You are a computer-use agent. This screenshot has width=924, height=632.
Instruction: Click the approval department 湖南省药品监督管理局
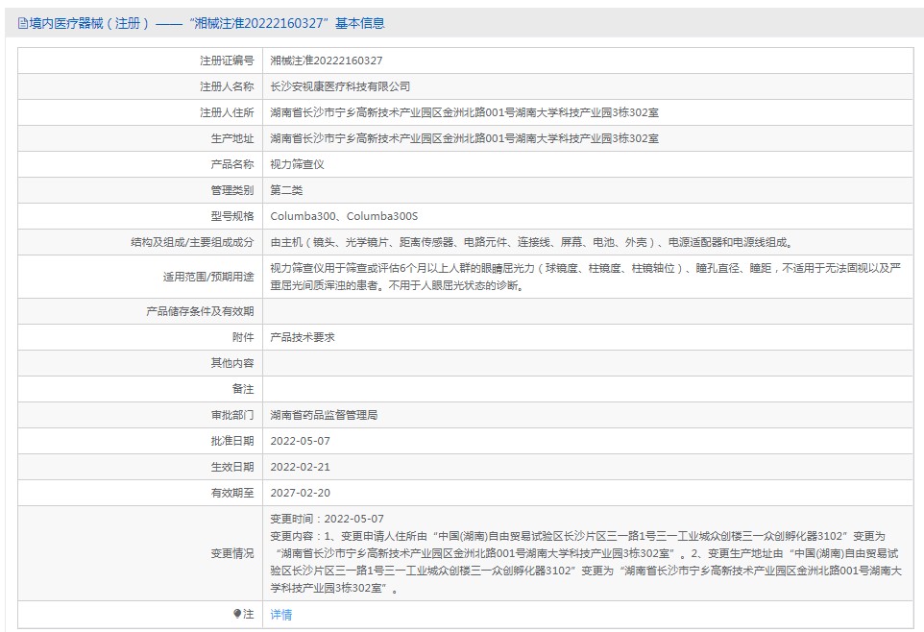[324, 415]
